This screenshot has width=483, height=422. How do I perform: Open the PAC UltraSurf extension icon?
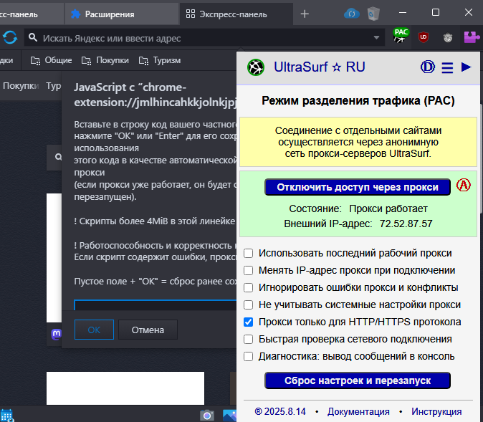pos(401,36)
